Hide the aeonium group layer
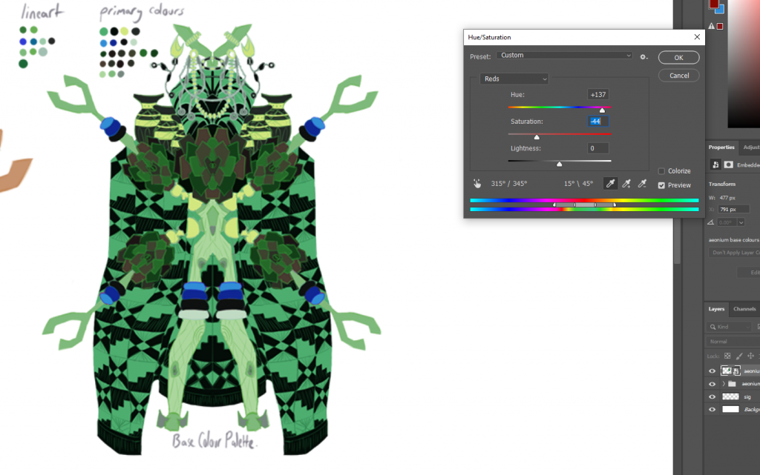Image resolution: width=760 pixels, height=475 pixels. tap(712, 384)
